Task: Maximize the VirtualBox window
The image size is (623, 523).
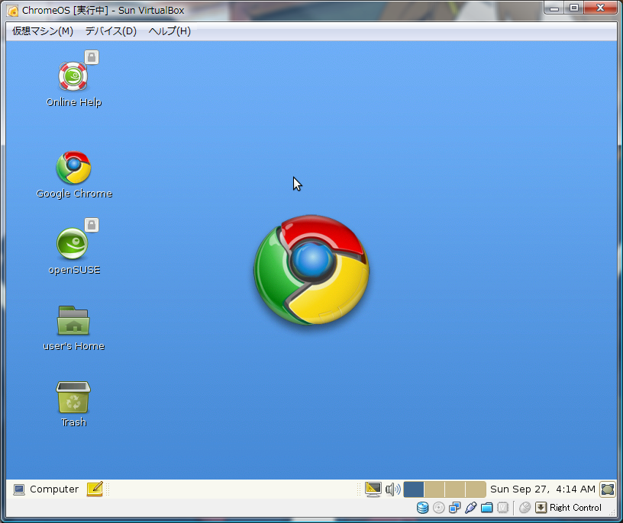Action: [x=574, y=8]
